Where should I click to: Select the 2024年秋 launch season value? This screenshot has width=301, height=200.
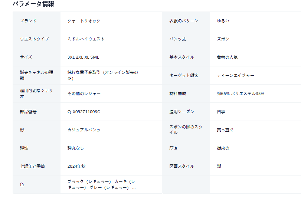tap(76, 166)
